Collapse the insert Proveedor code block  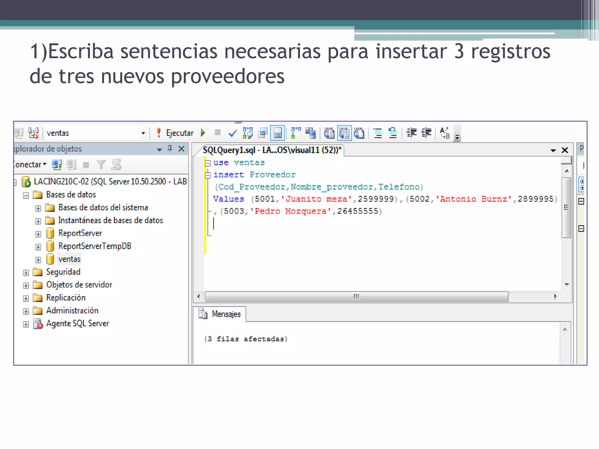pos(208,175)
